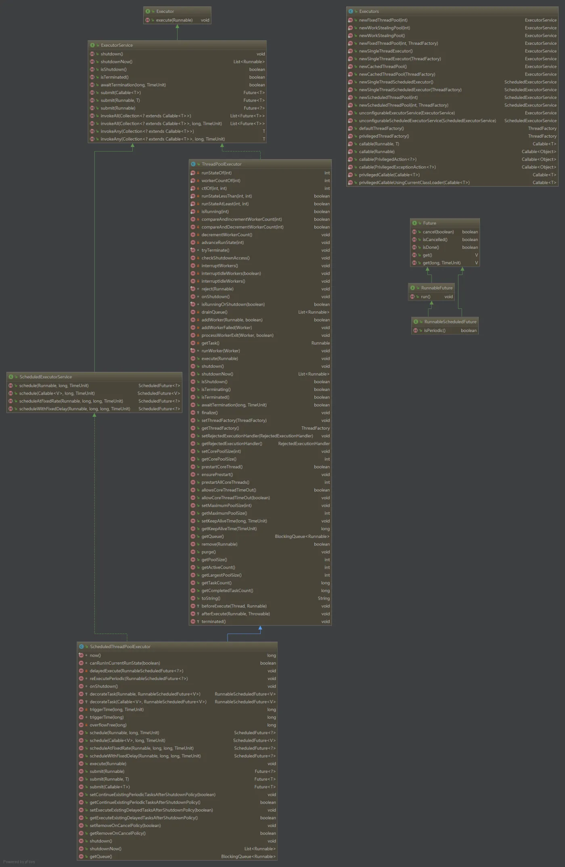Click RejectedExecutionHandler return type of getRejectedExecutionHandler()
Viewport: 565px width, 867px height.
pos(304,444)
